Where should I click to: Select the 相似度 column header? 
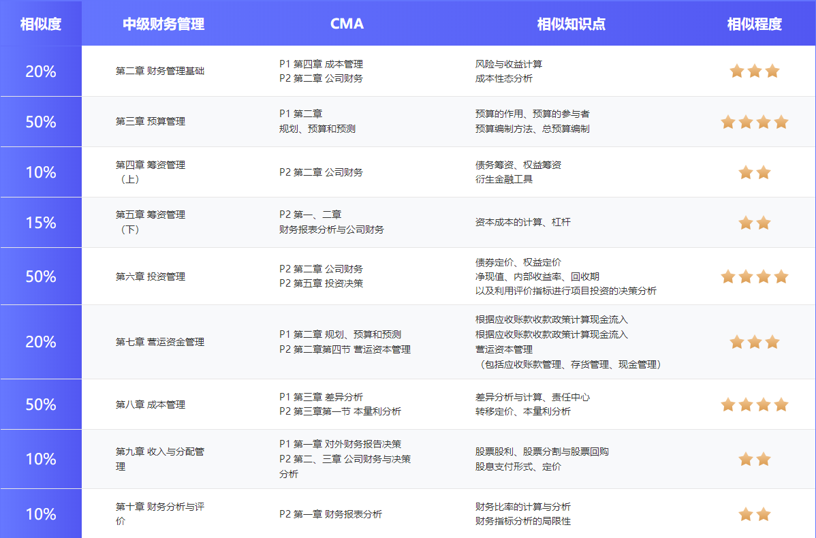point(41,24)
